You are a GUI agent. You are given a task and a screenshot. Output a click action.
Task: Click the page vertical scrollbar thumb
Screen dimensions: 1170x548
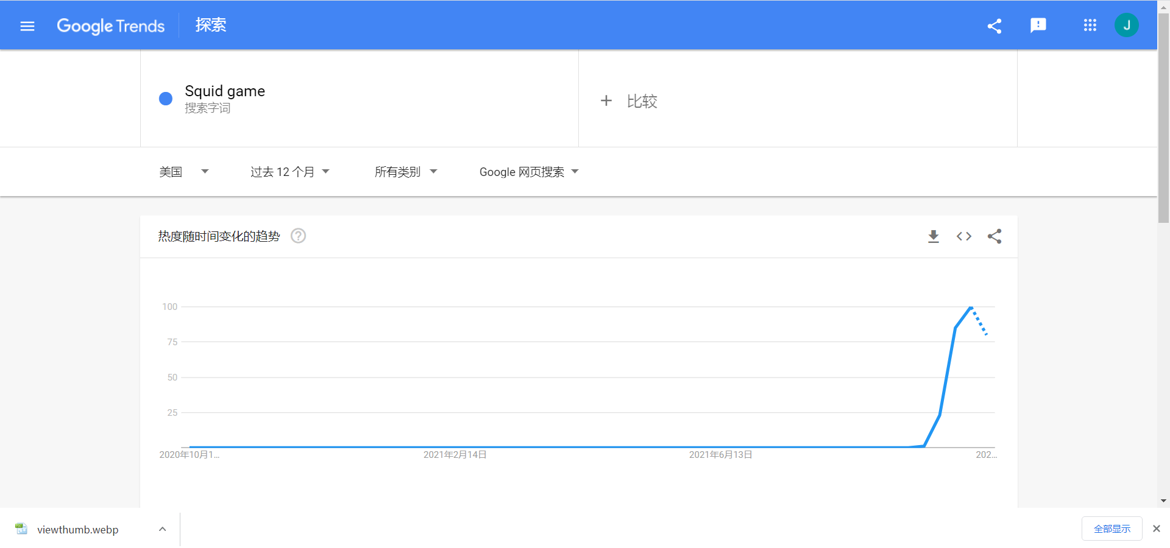coord(1164,118)
